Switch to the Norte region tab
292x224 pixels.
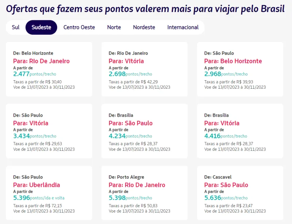click(114, 27)
